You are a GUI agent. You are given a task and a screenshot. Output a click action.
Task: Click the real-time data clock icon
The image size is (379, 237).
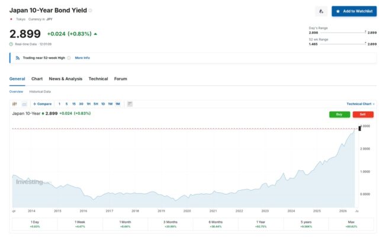(x=11, y=44)
